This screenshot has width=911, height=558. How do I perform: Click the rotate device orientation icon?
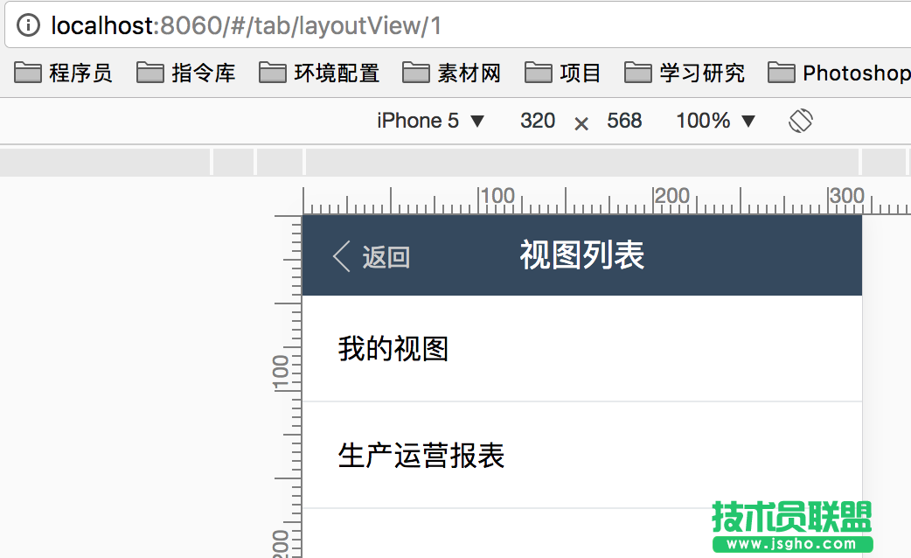[800, 121]
